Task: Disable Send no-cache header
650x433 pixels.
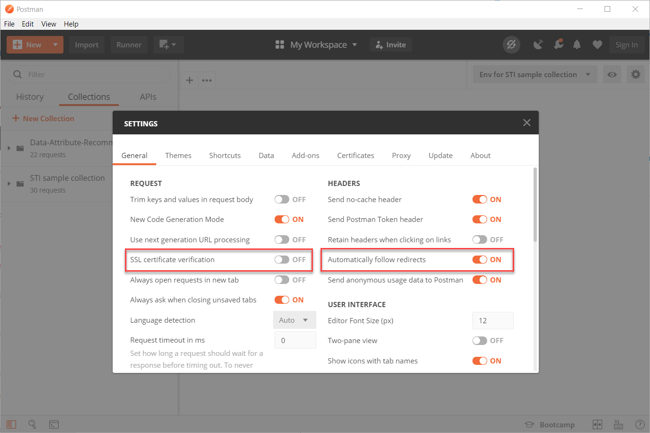Action: click(x=480, y=199)
